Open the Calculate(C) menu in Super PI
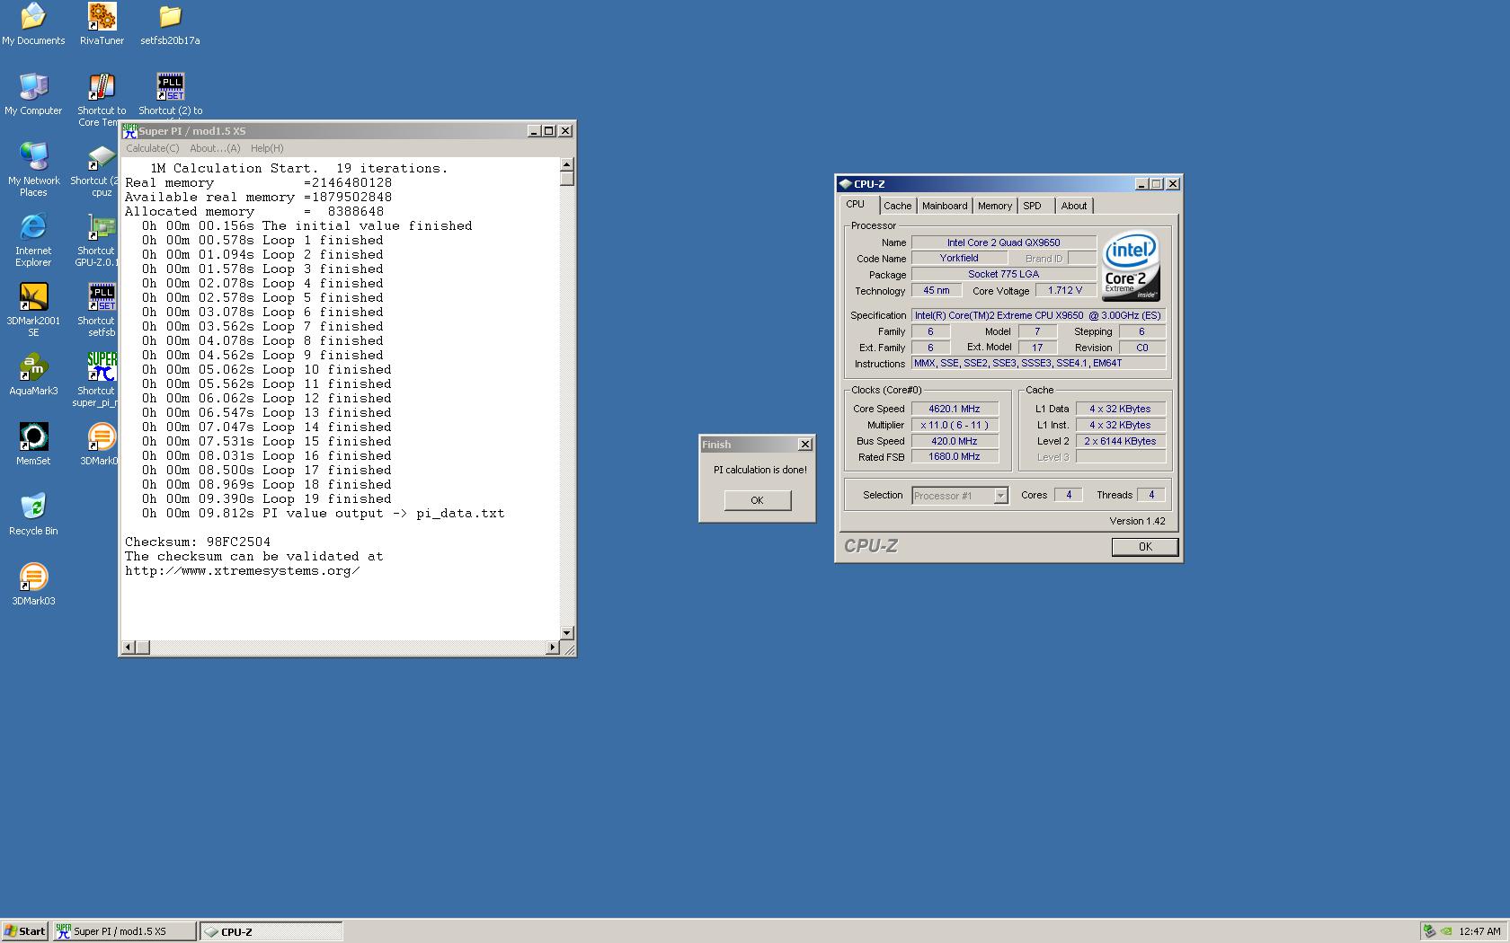Viewport: 1510px width, 943px height. [x=153, y=148]
